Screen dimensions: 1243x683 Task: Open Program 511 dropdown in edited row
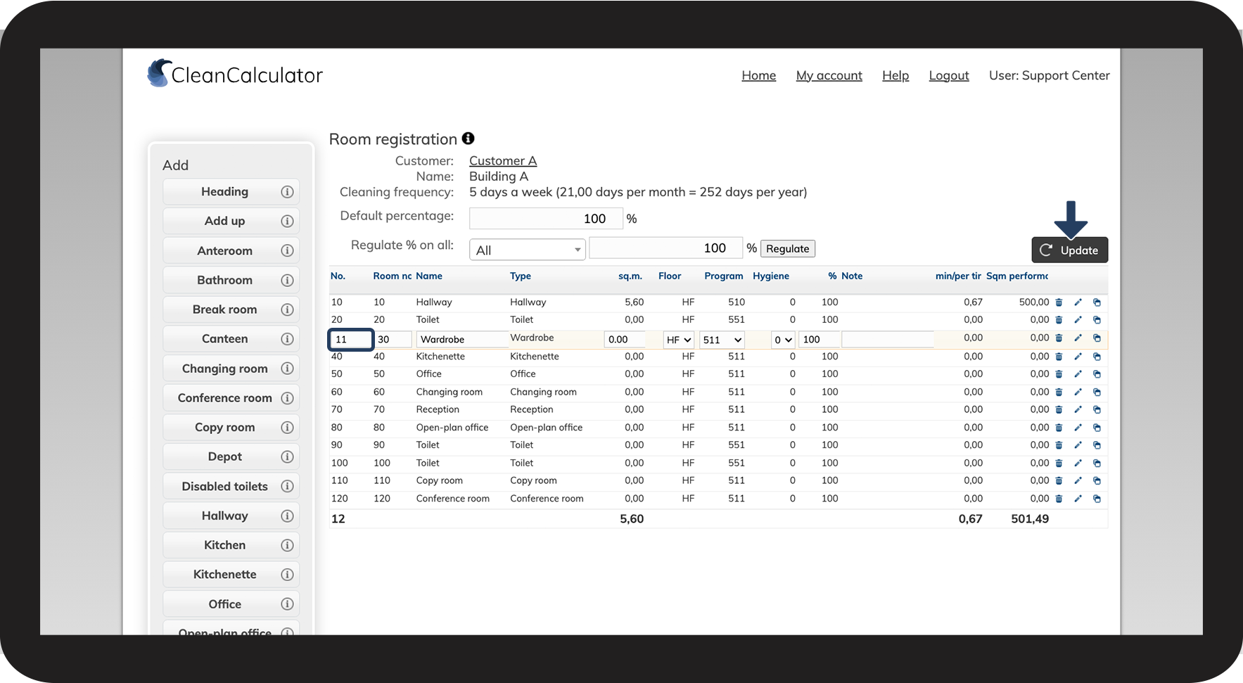[722, 340]
